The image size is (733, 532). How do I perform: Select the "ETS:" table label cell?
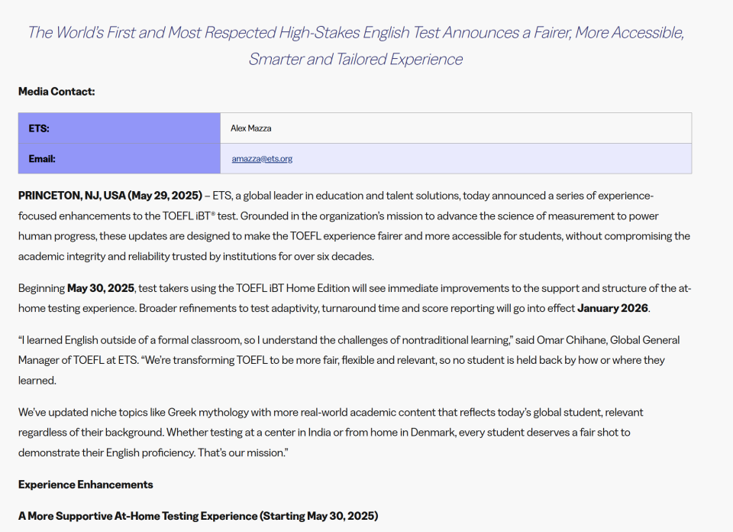click(119, 128)
